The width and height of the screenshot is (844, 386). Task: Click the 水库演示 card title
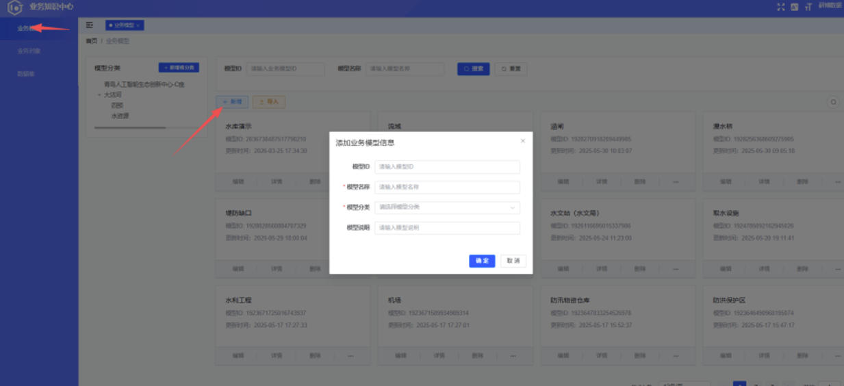[239, 127]
